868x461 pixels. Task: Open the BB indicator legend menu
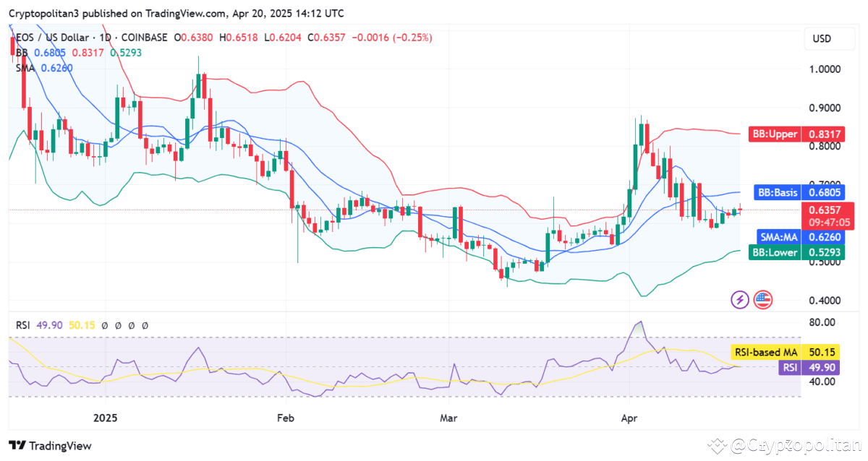coord(20,53)
